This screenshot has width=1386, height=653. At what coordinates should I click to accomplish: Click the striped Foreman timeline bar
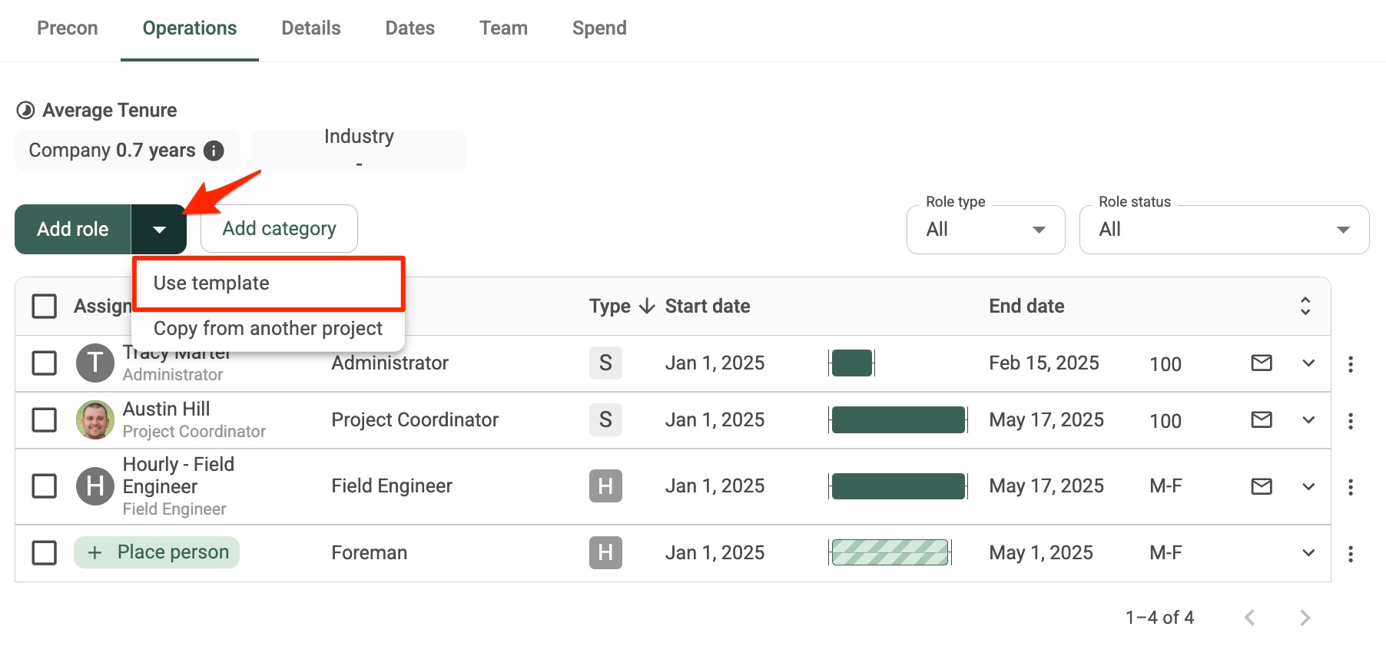click(x=890, y=552)
